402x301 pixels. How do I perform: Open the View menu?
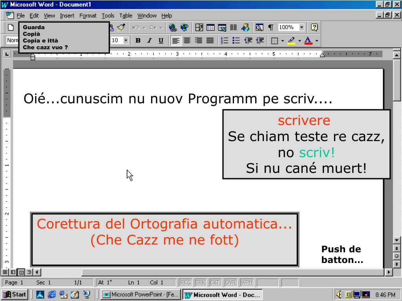49,16
